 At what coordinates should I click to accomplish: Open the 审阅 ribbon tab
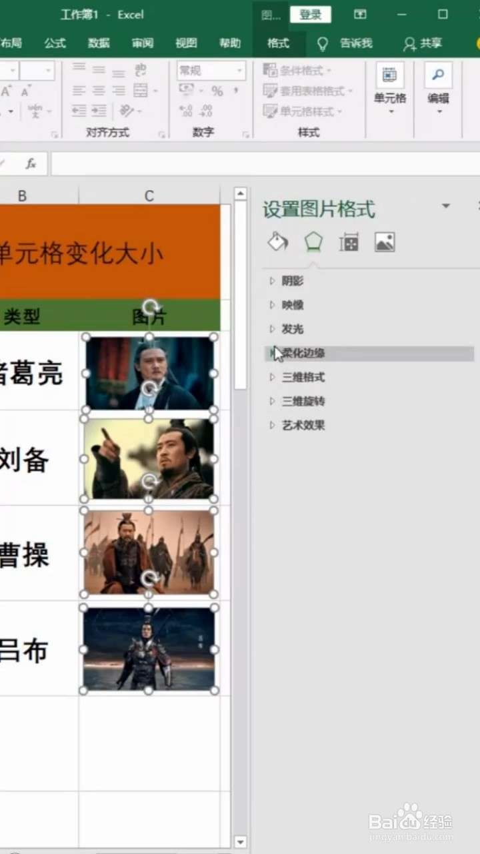click(x=142, y=43)
